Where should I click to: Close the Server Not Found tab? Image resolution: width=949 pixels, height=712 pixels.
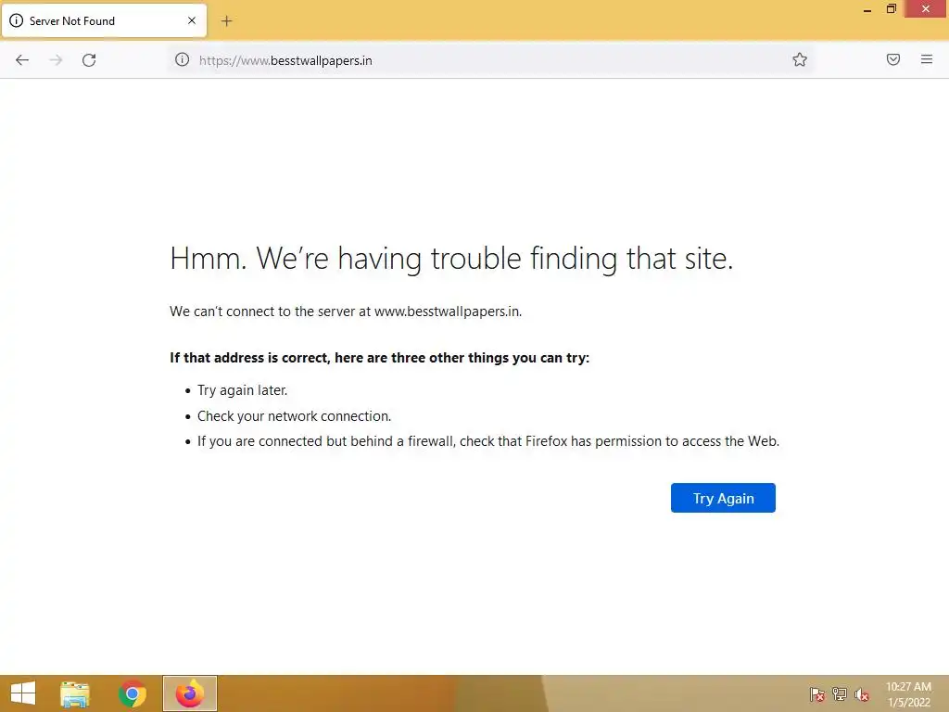pyautogui.click(x=192, y=20)
